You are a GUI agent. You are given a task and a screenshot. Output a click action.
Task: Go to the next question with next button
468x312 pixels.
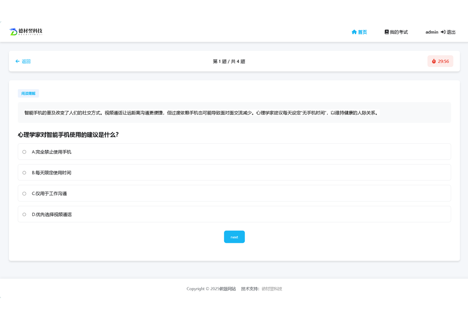coord(234,237)
